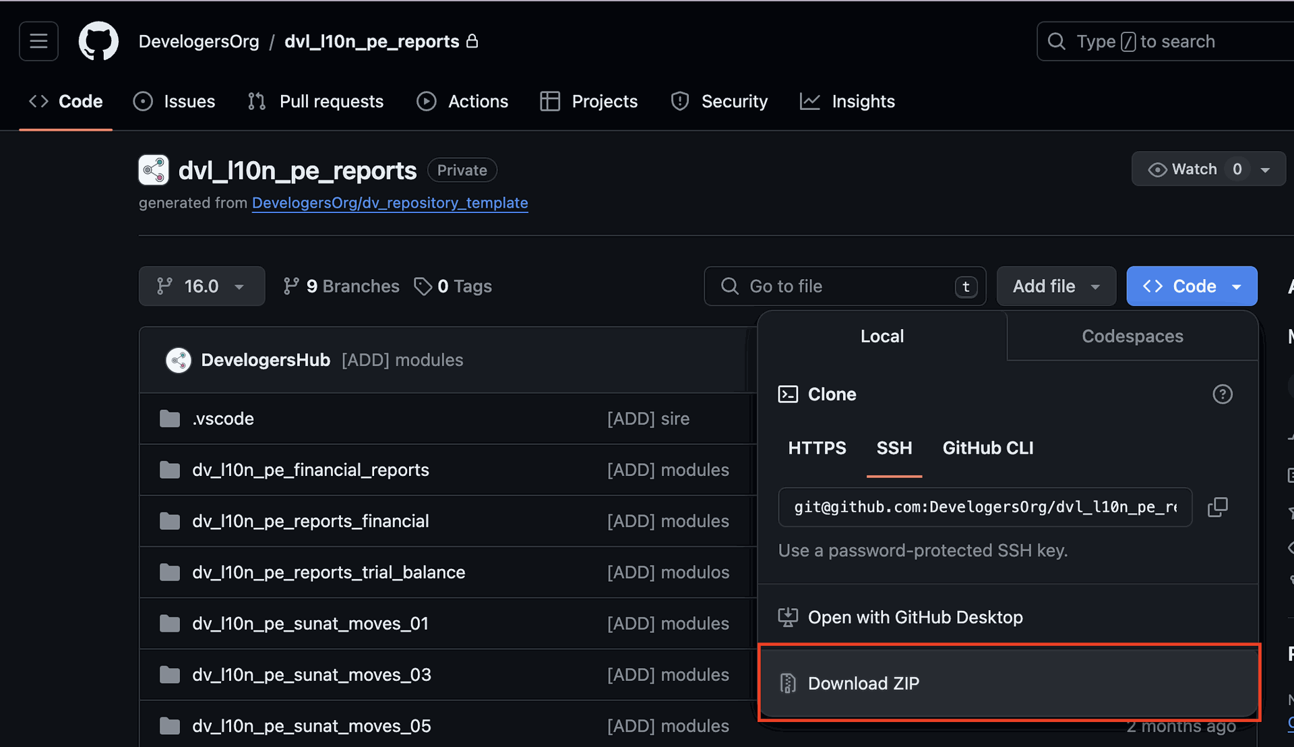The height and width of the screenshot is (747, 1294).
Task: Expand the 16.0 branch selector dropdown
Action: click(x=201, y=287)
